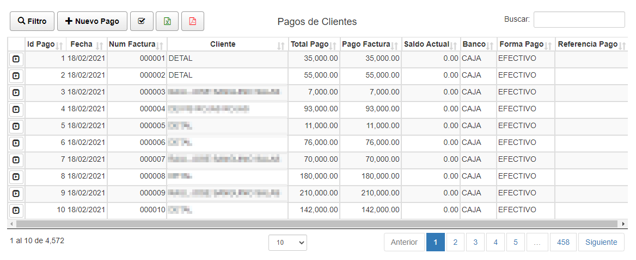Click sort arrows on Cliente column
This screenshot has width=636, height=260.
[281, 45]
